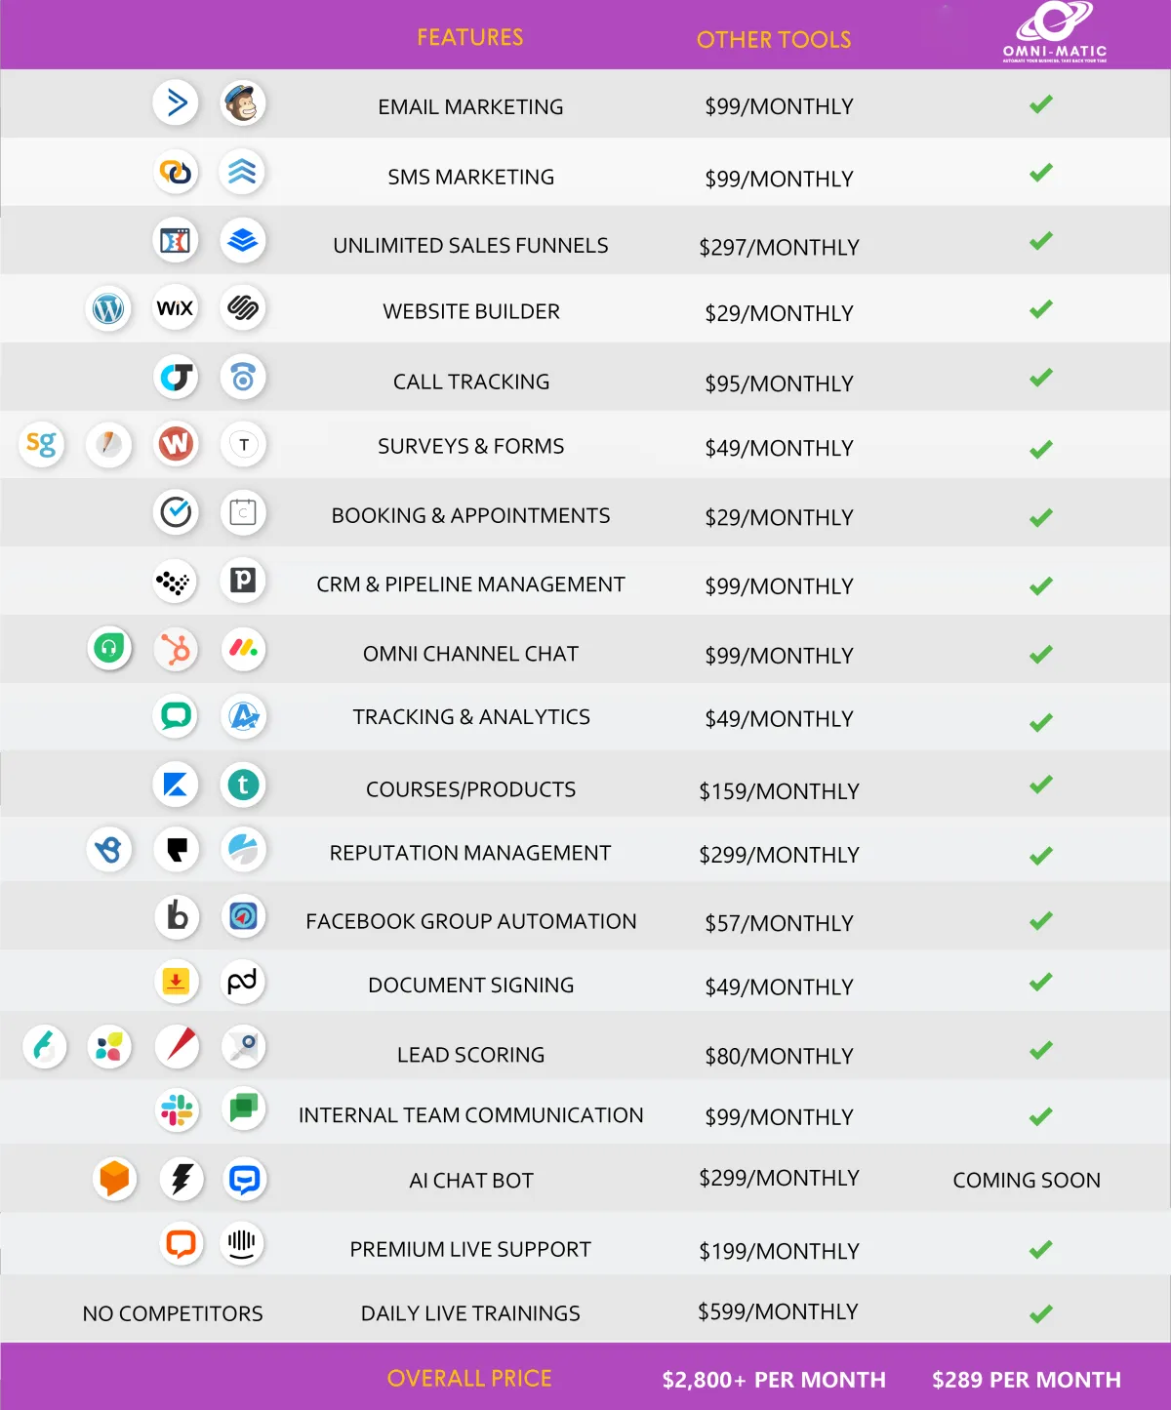
Task: Click the blue layers logo beside Sales Funnels
Action: click(x=243, y=240)
